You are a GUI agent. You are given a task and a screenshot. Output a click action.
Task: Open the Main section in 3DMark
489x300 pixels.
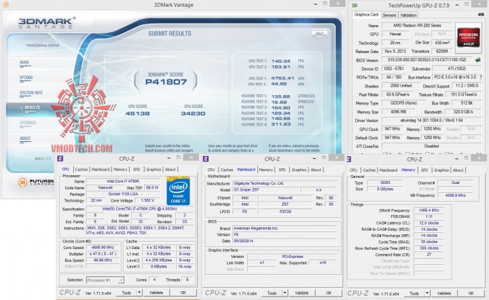coord(24,63)
